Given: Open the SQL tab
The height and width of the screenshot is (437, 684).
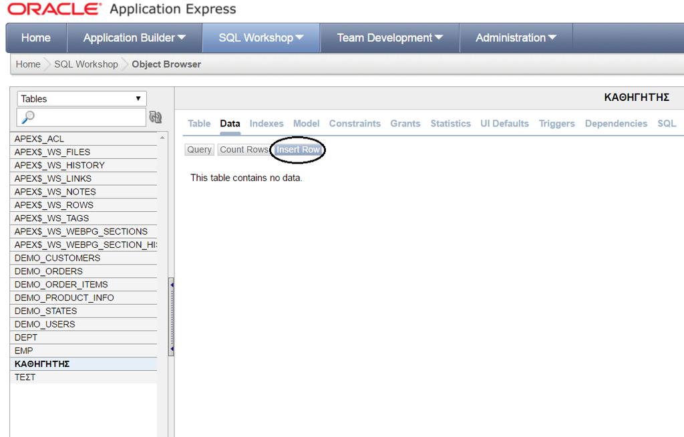Looking at the screenshot, I should pos(667,124).
